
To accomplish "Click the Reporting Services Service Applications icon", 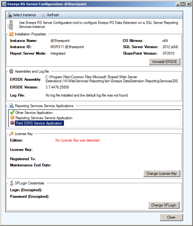I will pyautogui.click(x=11, y=106).
